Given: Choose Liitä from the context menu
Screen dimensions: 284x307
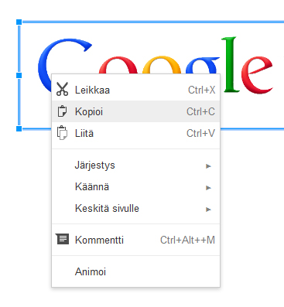Looking at the screenshot, I should [x=136, y=133].
